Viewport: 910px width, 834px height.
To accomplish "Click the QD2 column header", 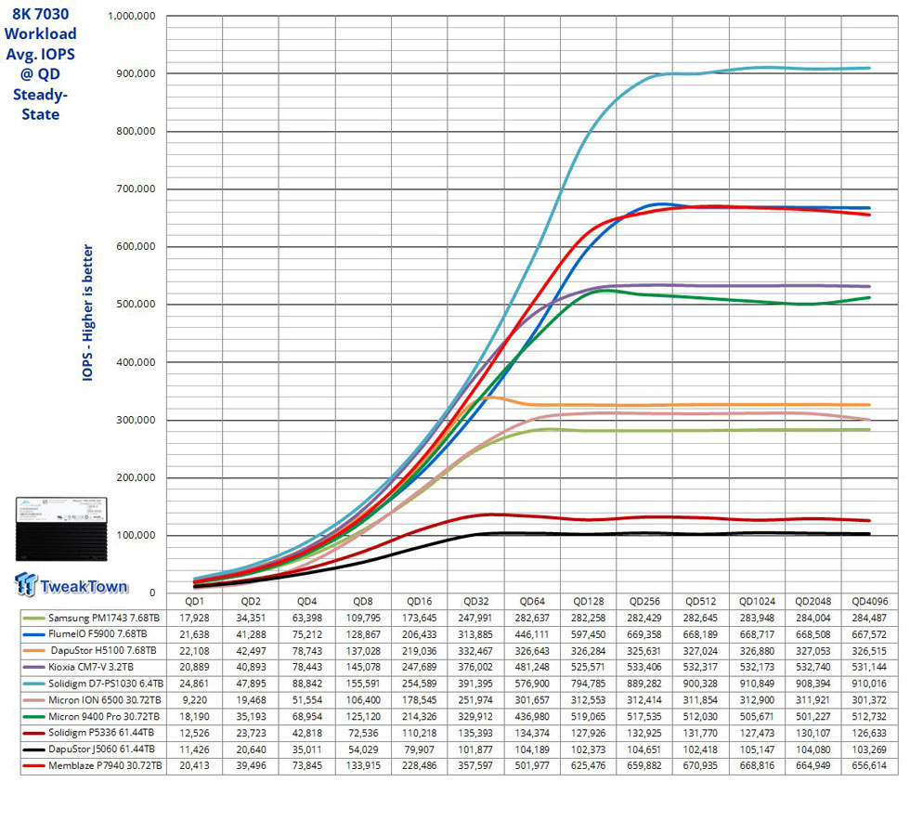I will coord(251,602).
